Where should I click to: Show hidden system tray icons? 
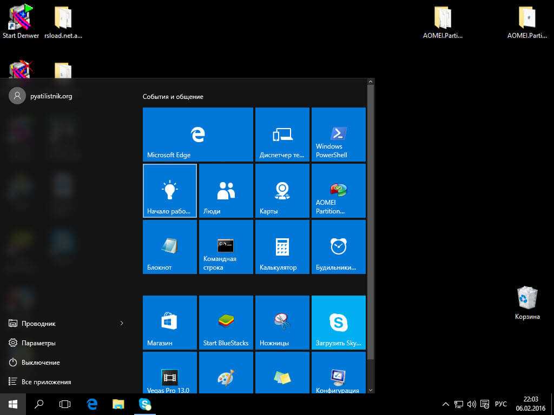445,404
